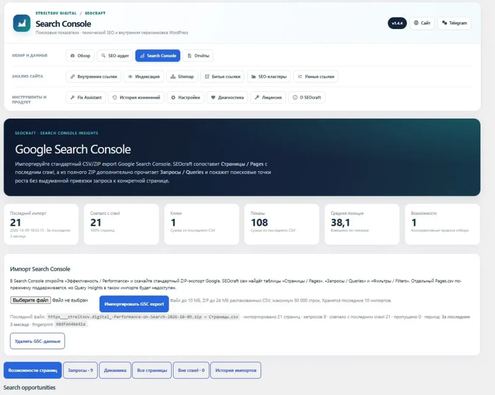Switch to Динамика tab
Viewport: 495px width, 395px height.
115,370
